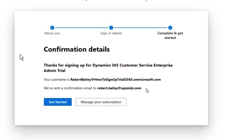Click the "Your username is" label
Screen dimensions: 228x140
tap(56, 79)
